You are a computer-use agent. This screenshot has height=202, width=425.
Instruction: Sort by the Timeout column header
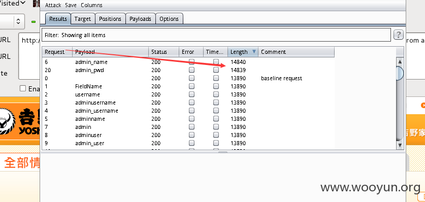tap(215, 52)
